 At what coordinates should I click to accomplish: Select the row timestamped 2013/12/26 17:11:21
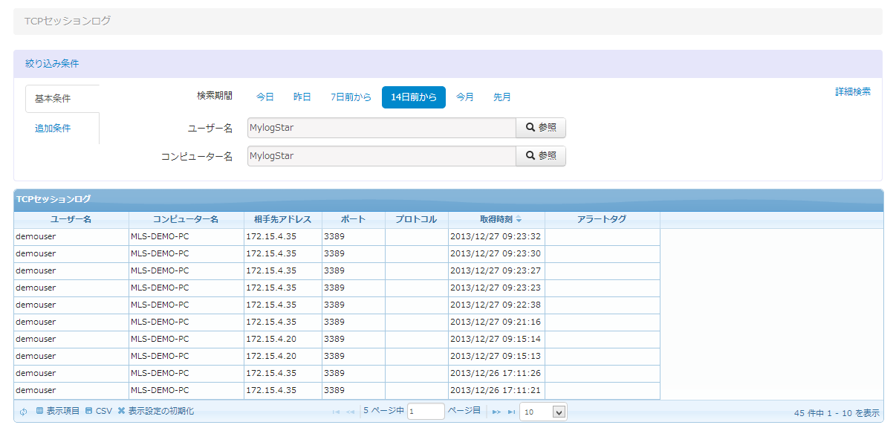337,391
